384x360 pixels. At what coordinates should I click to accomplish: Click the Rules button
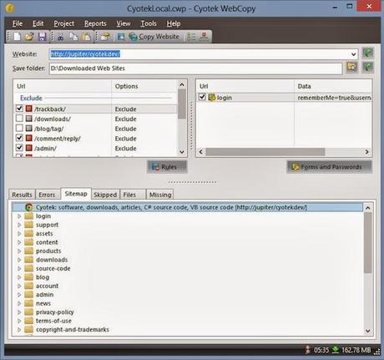coord(167,167)
